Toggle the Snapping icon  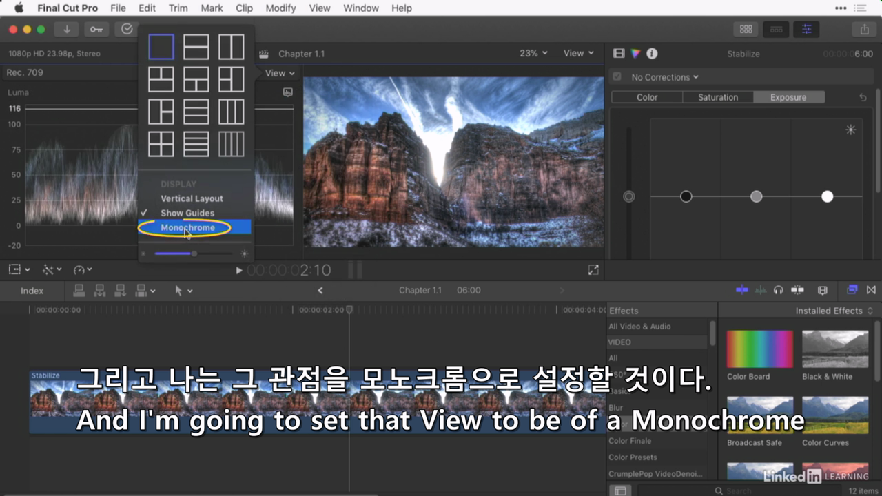pos(798,290)
